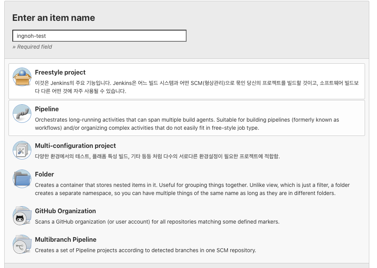Choose the Folder item type title

[x=44, y=174]
